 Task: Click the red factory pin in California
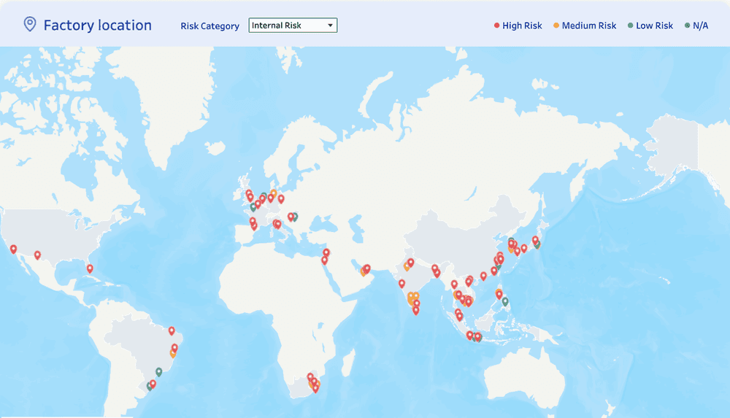(13, 249)
